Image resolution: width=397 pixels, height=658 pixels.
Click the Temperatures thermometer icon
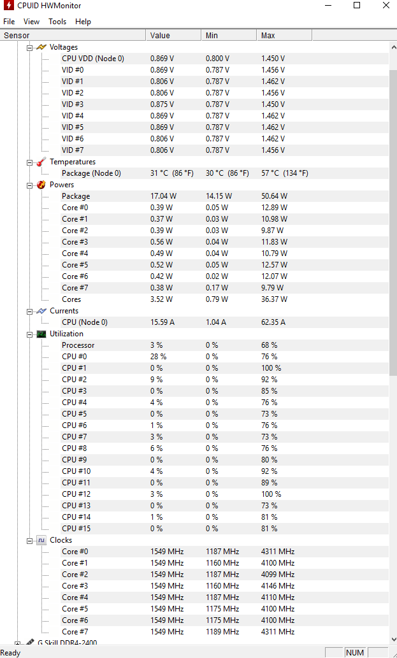point(41,162)
